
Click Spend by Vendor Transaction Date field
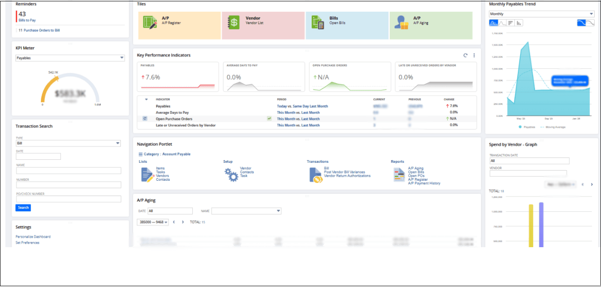point(529,161)
